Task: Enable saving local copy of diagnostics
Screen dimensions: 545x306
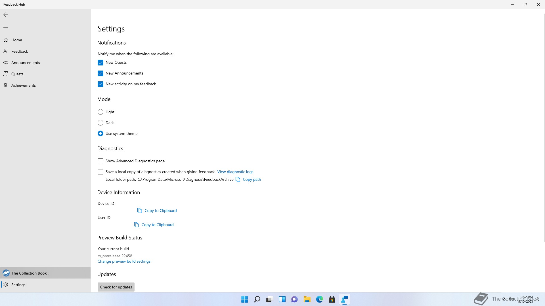Action: (100, 172)
